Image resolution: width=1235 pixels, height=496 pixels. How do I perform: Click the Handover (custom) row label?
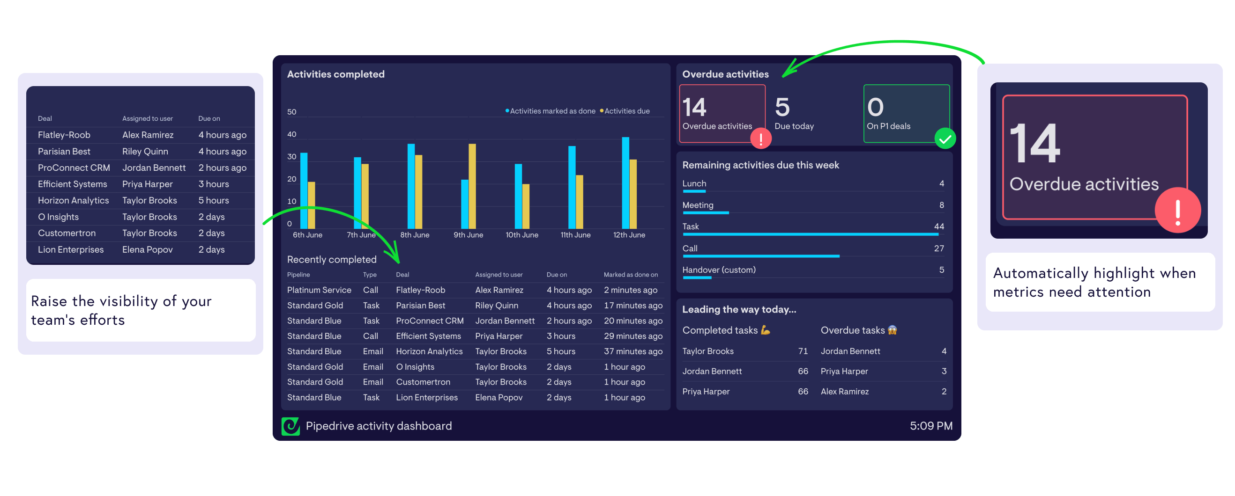click(x=719, y=270)
